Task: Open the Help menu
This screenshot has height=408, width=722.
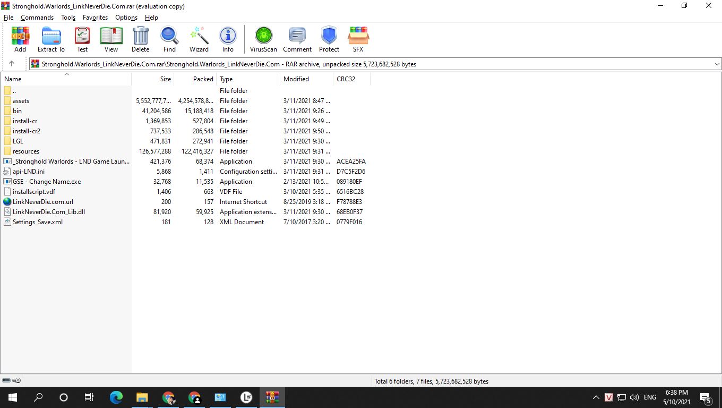Action: pyautogui.click(x=151, y=18)
